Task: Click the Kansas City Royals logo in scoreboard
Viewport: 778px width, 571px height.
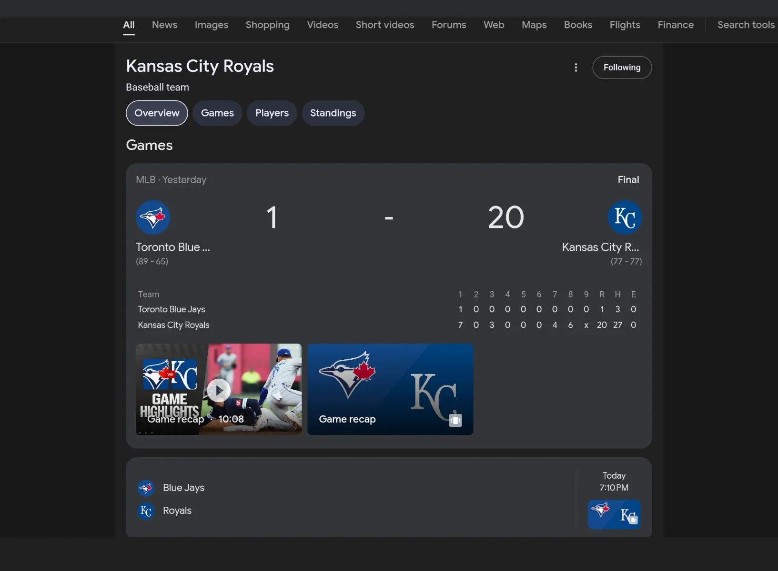Action: (625, 217)
